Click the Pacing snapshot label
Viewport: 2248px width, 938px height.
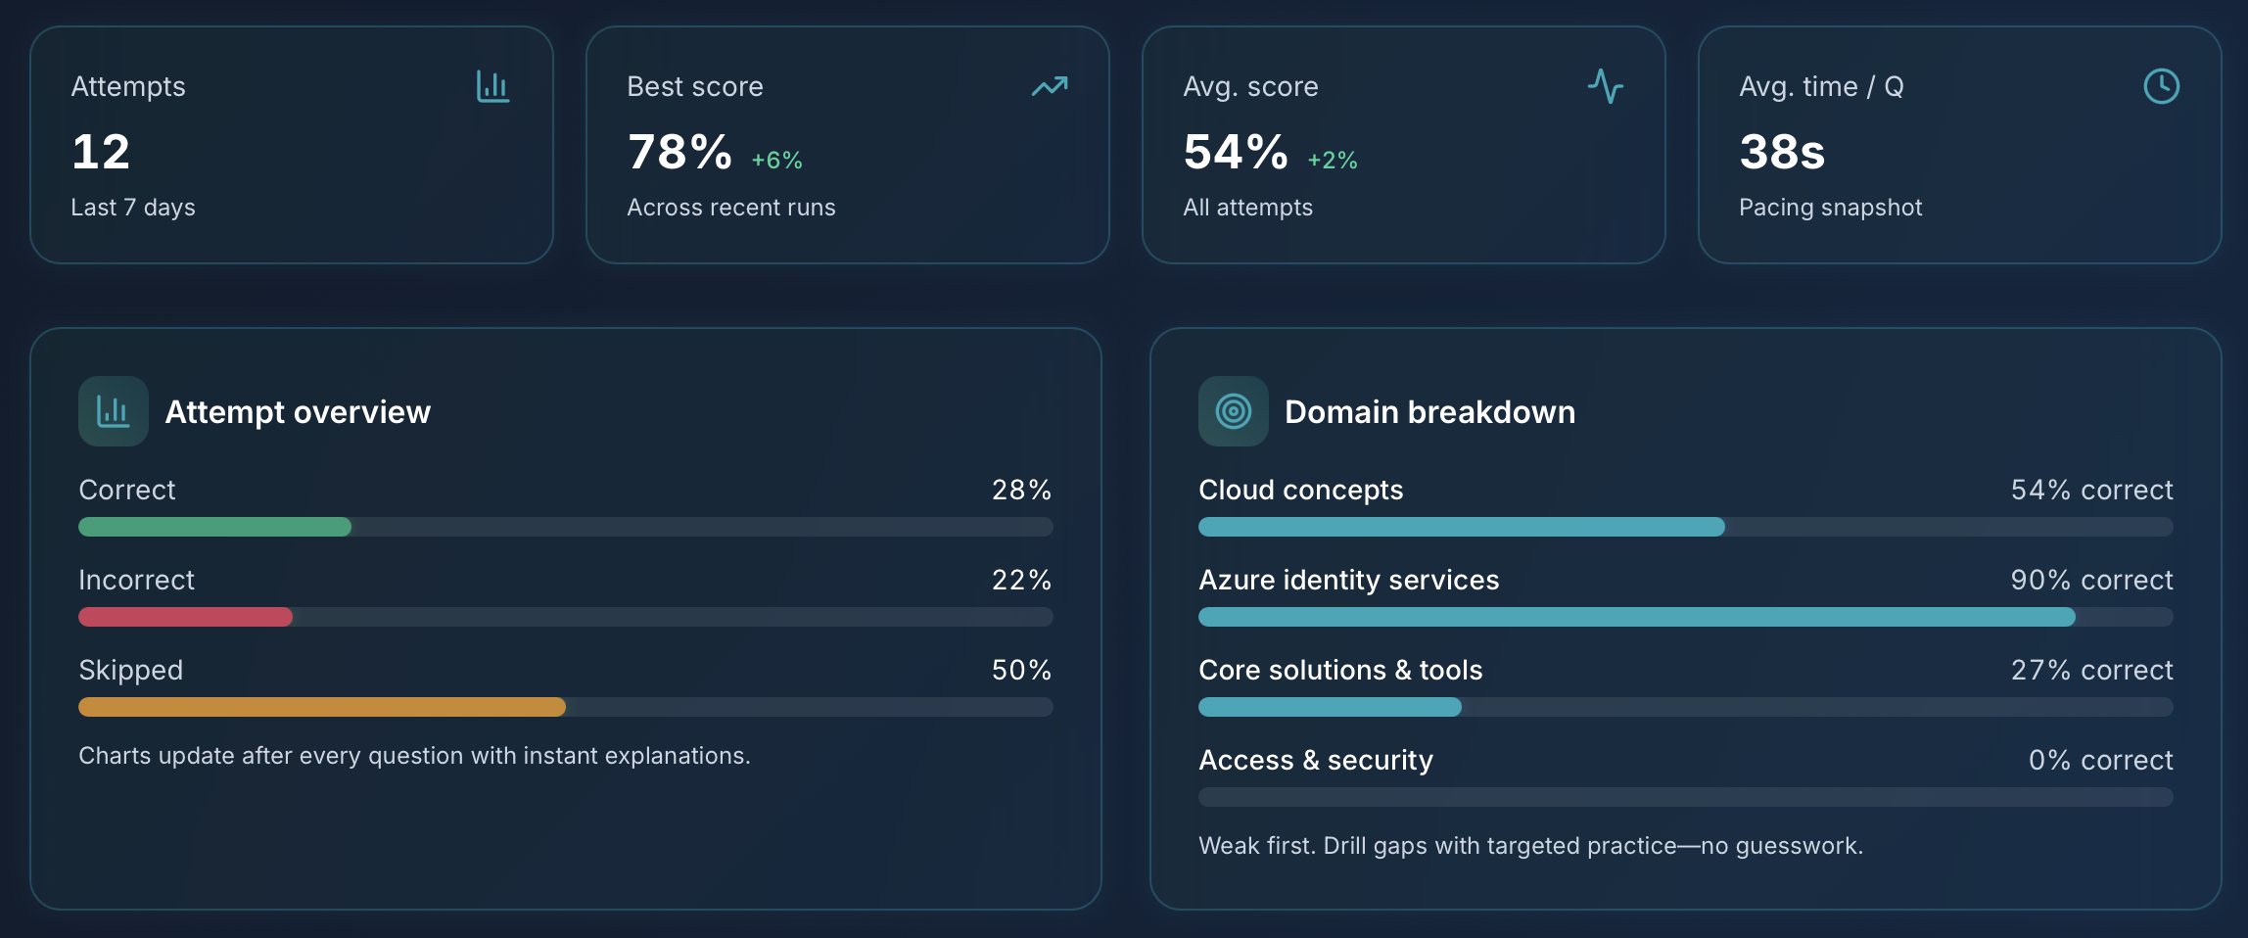(1831, 207)
